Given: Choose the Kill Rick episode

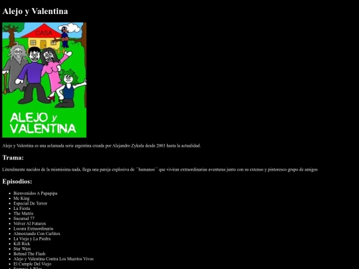Looking at the screenshot, I should [22, 244].
